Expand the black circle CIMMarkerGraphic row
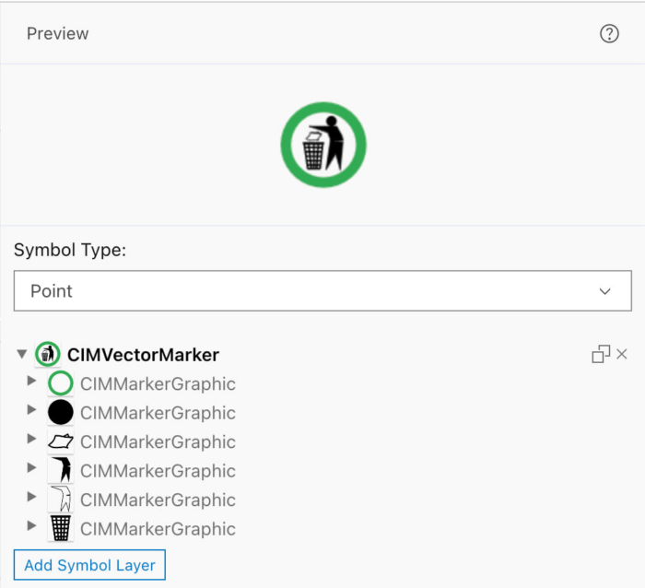Screen dimensions: 645x588 click(x=32, y=409)
